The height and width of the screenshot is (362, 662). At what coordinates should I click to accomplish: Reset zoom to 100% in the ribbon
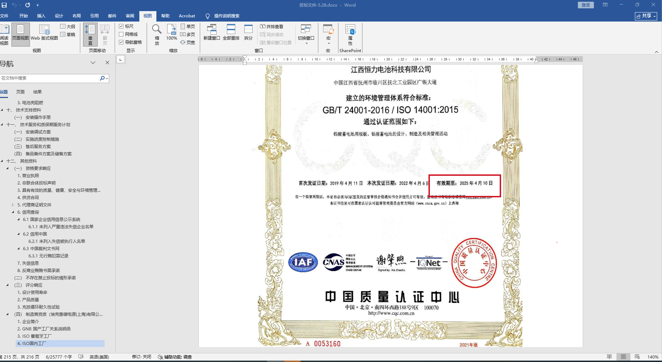[172, 33]
